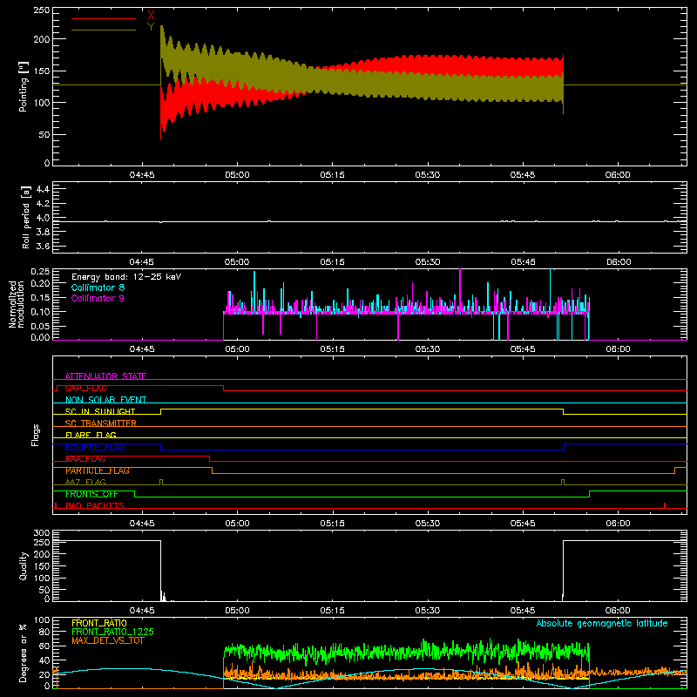
Task: Click the 250 tick on Pointing axis
Action: tap(41, 10)
